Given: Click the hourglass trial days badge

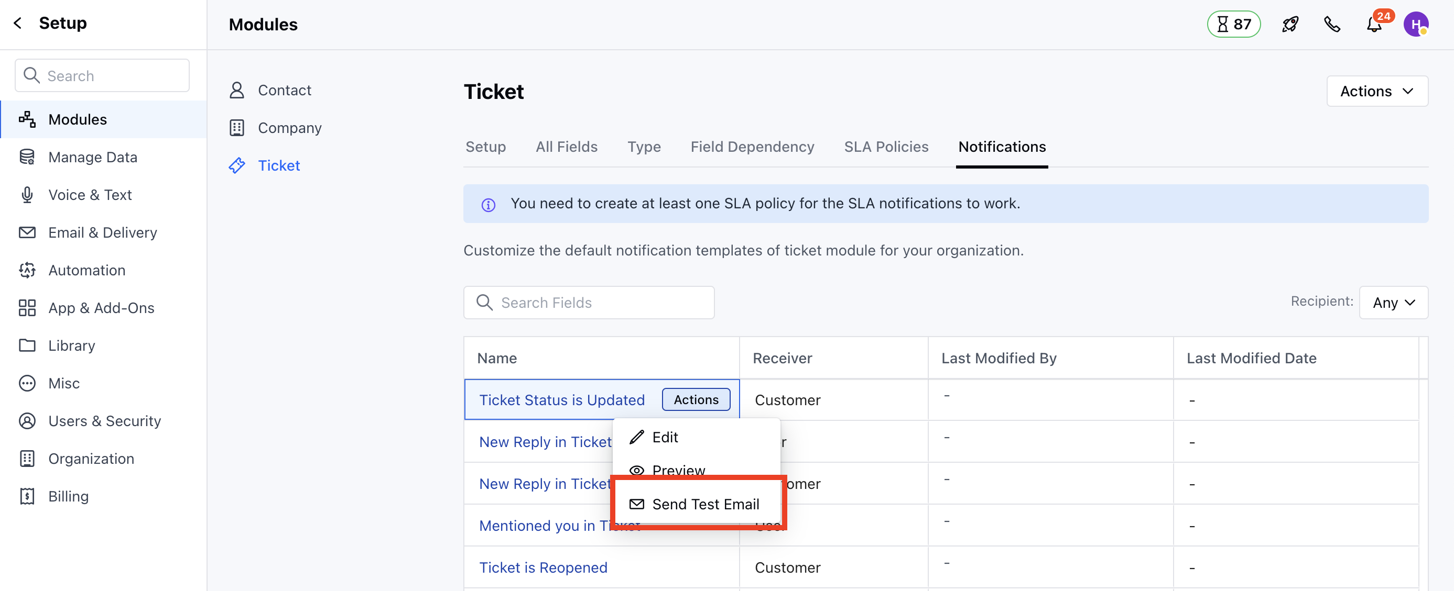Looking at the screenshot, I should (1233, 24).
